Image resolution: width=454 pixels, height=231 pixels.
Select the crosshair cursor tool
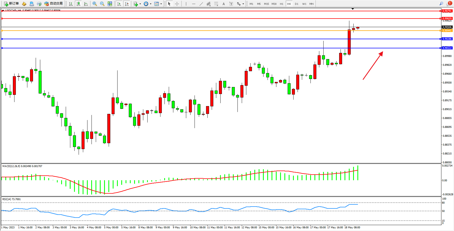[177, 4]
